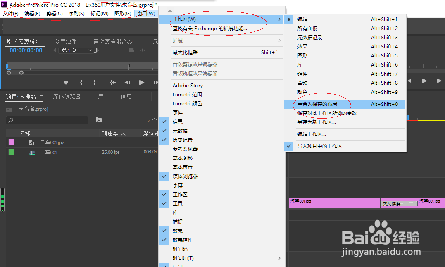This screenshot has height=267, width=445.
Task: Select the 交叉溶解 transition on timeline
Action: coord(399,203)
